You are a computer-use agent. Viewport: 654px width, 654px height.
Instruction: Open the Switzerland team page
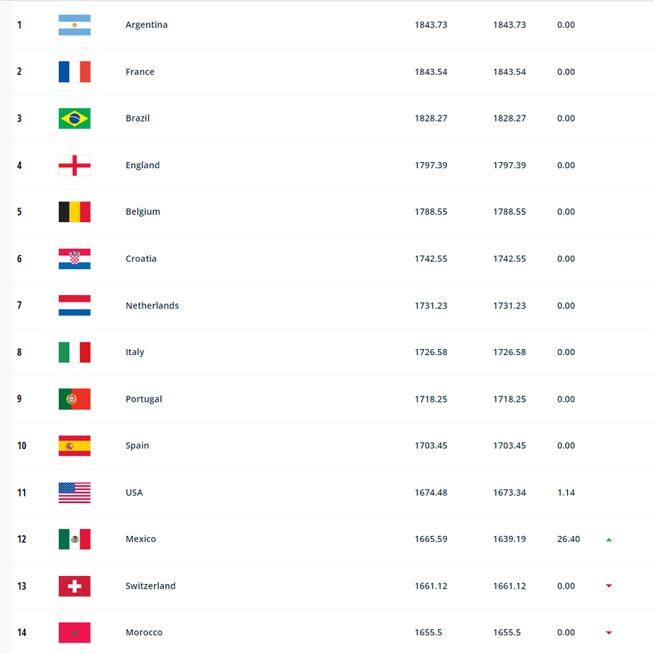click(x=150, y=586)
